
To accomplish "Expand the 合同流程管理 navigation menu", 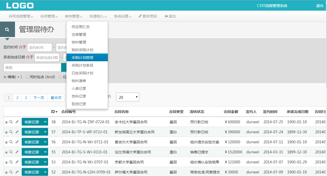I will tap(21, 16).
